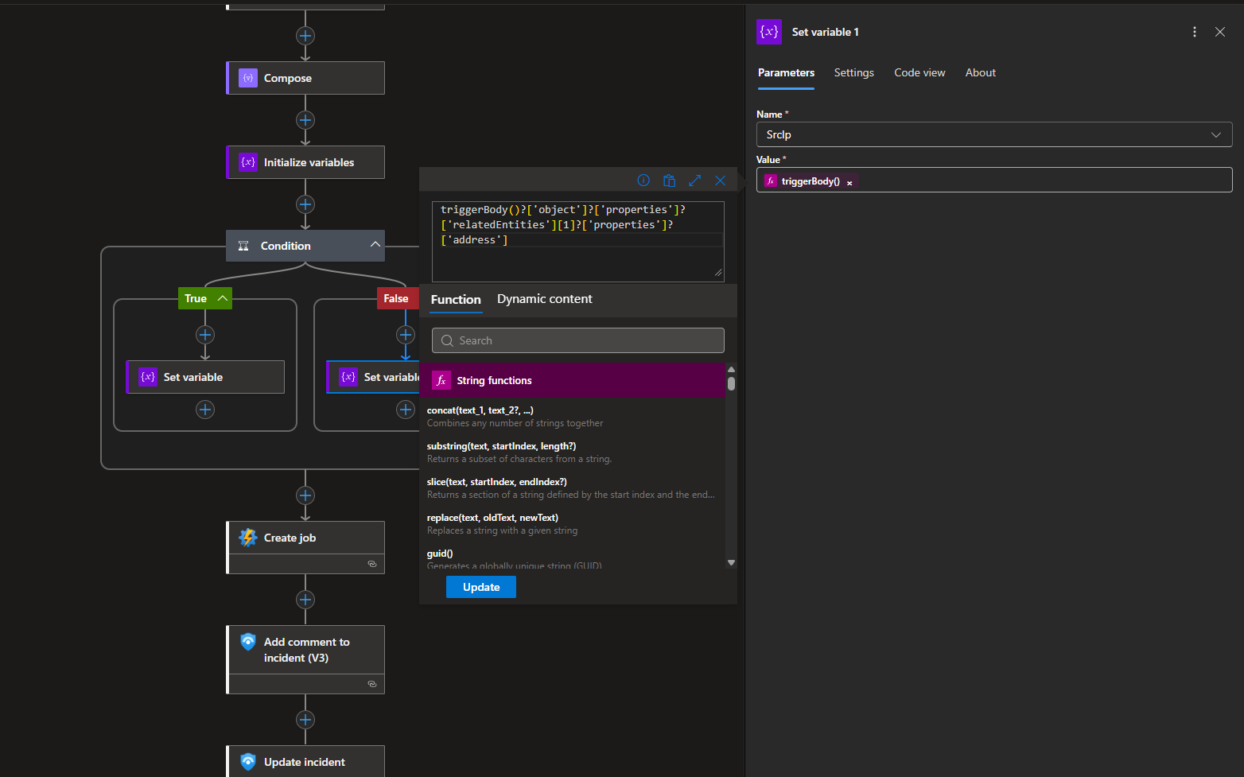
Task: Remove the triggerBody() token from Value
Action: pos(849,183)
